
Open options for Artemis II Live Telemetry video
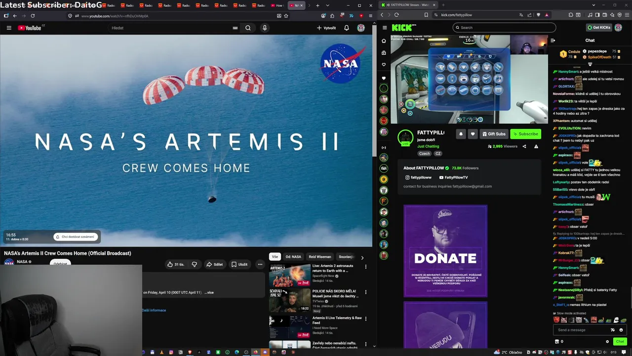(x=366, y=319)
